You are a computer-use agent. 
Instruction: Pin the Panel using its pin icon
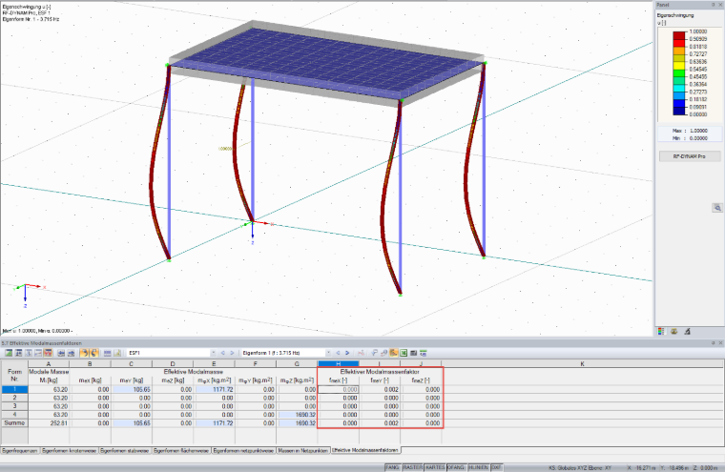click(713, 5)
